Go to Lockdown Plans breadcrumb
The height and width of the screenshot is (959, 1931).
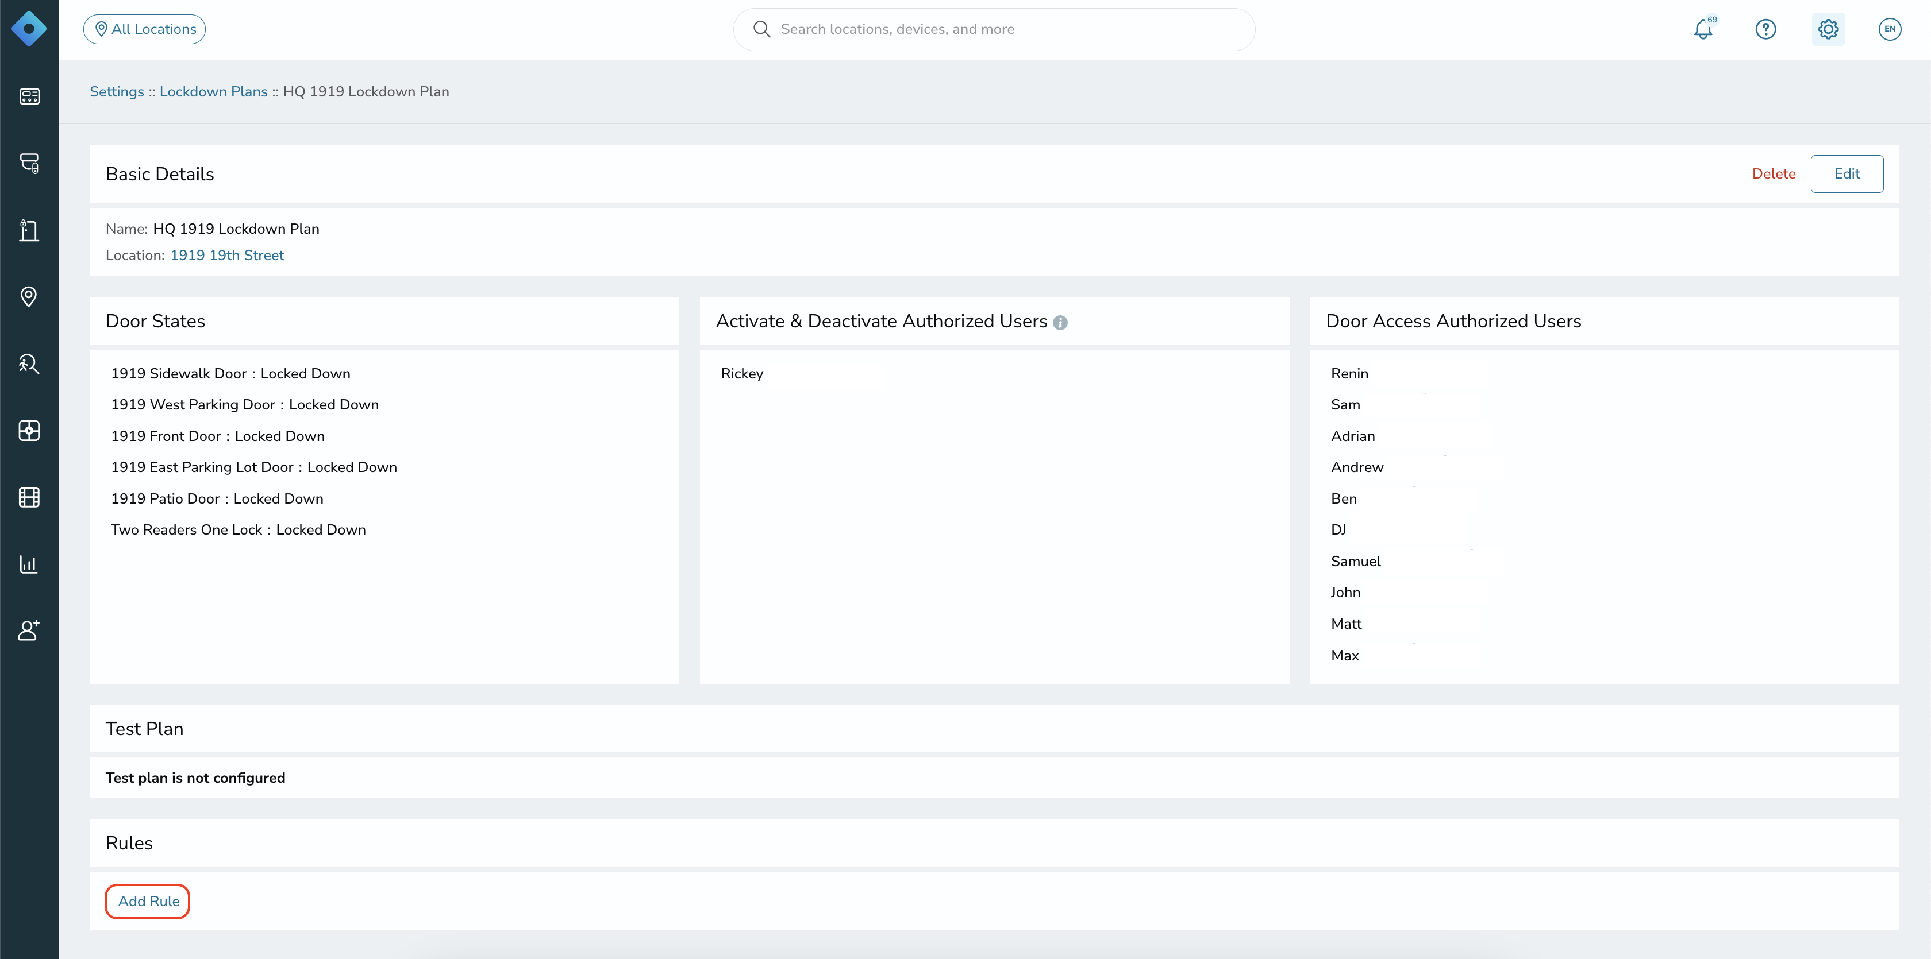tap(214, 91)
